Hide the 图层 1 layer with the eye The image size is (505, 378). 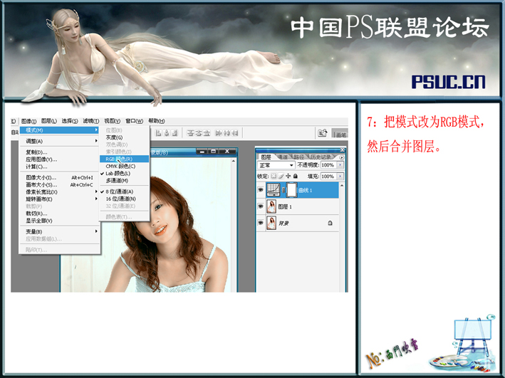261,206
